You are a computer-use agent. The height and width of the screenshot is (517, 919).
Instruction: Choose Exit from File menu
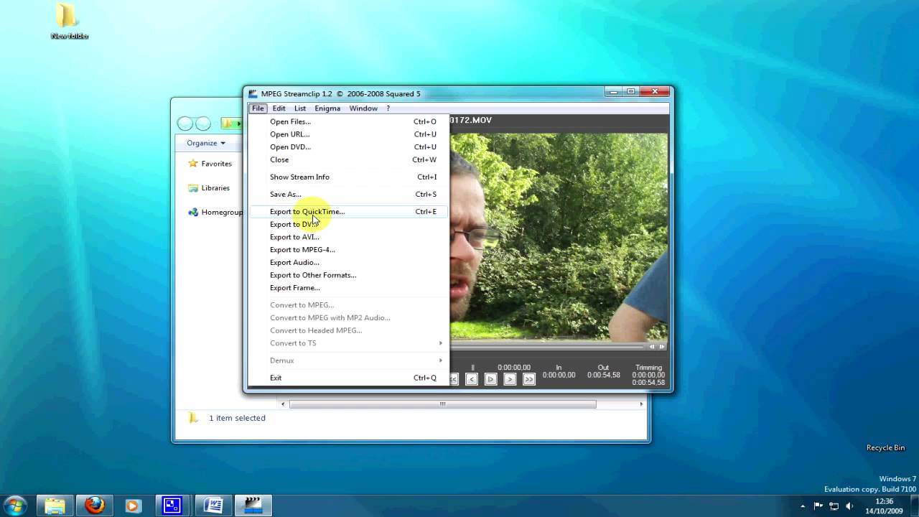[348, 378]
